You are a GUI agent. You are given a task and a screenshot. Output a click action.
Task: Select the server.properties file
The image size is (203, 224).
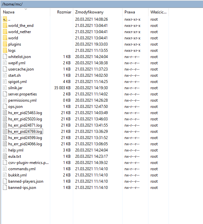click(22, 94)
